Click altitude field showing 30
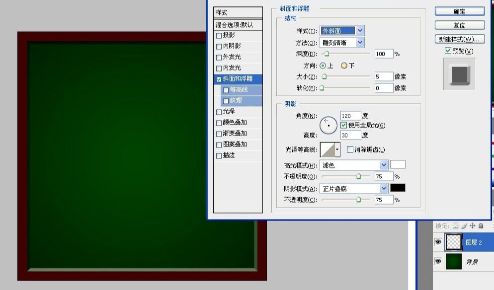Image resolution: width=494 pixels, height=290 pixels. tap(350, 135)
